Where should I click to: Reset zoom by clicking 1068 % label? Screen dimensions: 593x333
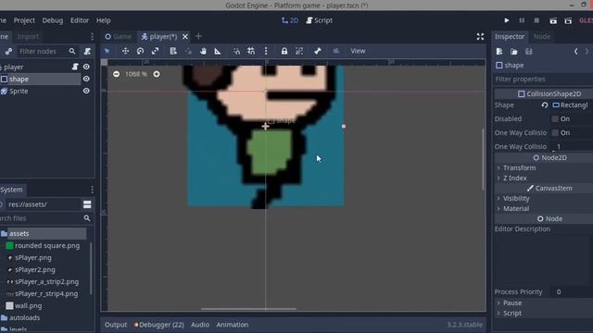tap(136, 74)
